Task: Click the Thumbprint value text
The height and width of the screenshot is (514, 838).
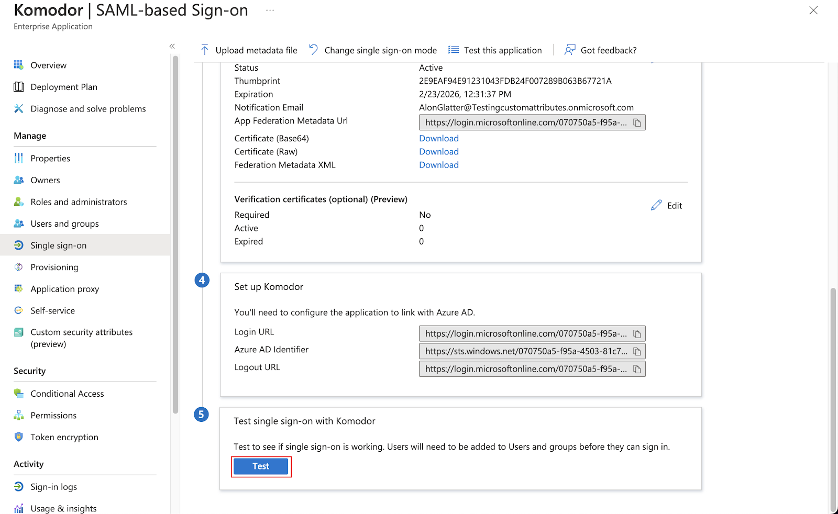Action: click(x=515, y=81)
